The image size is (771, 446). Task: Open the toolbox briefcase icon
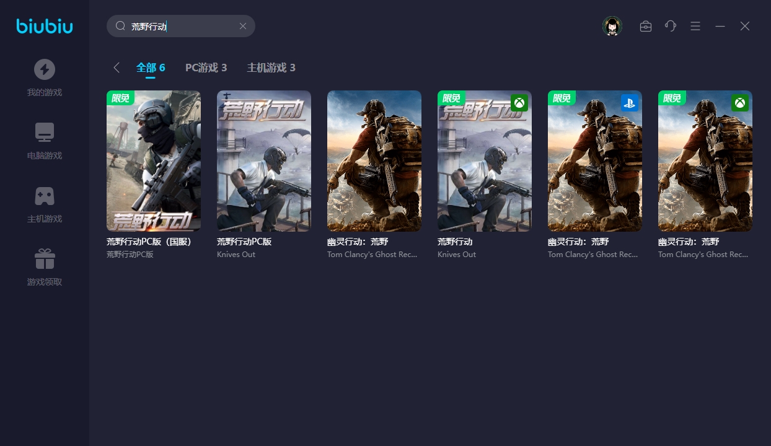[646, 26]
